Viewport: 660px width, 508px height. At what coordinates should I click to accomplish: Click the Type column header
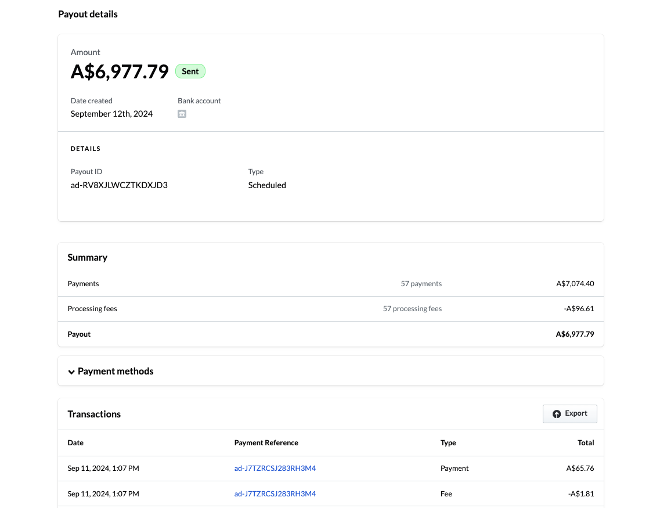tap(448, 443)
